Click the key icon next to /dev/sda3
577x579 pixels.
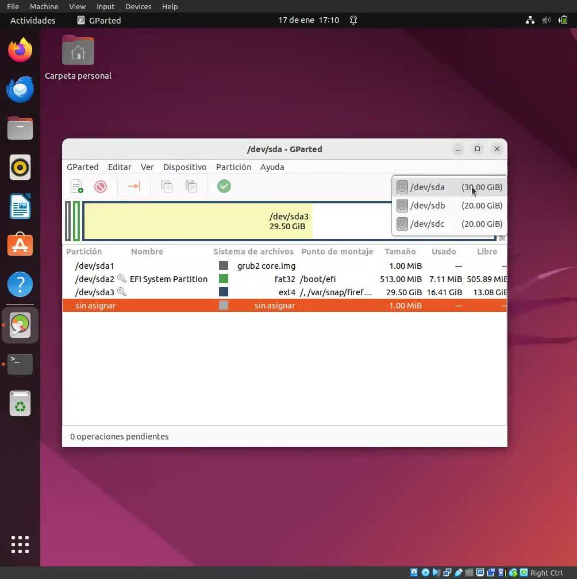[x=122, y=292]
